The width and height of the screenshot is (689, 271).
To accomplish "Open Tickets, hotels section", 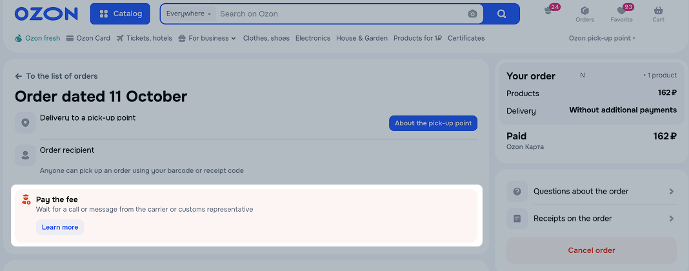I will click(x=144, y=38).
